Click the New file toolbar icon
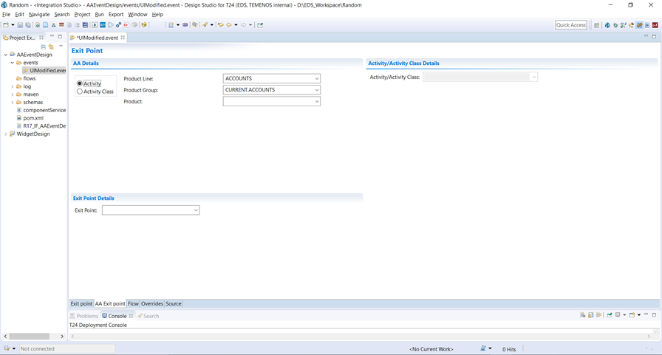Screen dimensions: 662x355 [5, 25]
